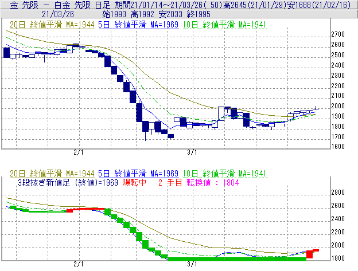
Task: Select the date 21/03/26 in the info bar
Action: pos(58,14)
